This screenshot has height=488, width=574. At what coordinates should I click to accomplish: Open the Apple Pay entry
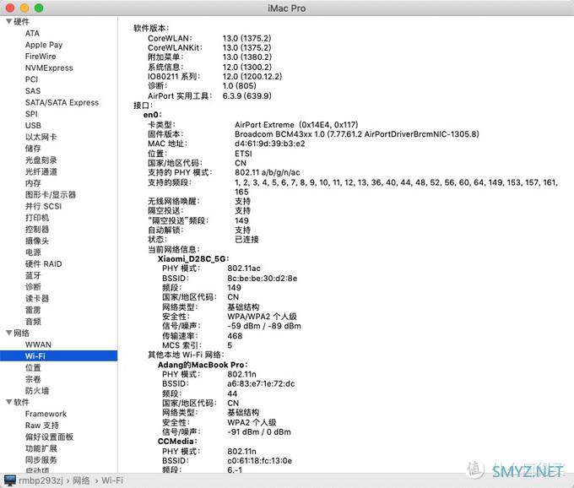(44, 45)
